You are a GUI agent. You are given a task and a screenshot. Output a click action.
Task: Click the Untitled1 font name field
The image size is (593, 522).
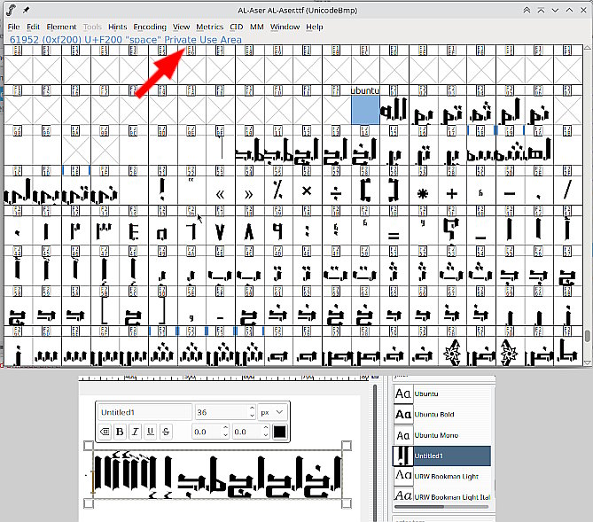(144, 412)
